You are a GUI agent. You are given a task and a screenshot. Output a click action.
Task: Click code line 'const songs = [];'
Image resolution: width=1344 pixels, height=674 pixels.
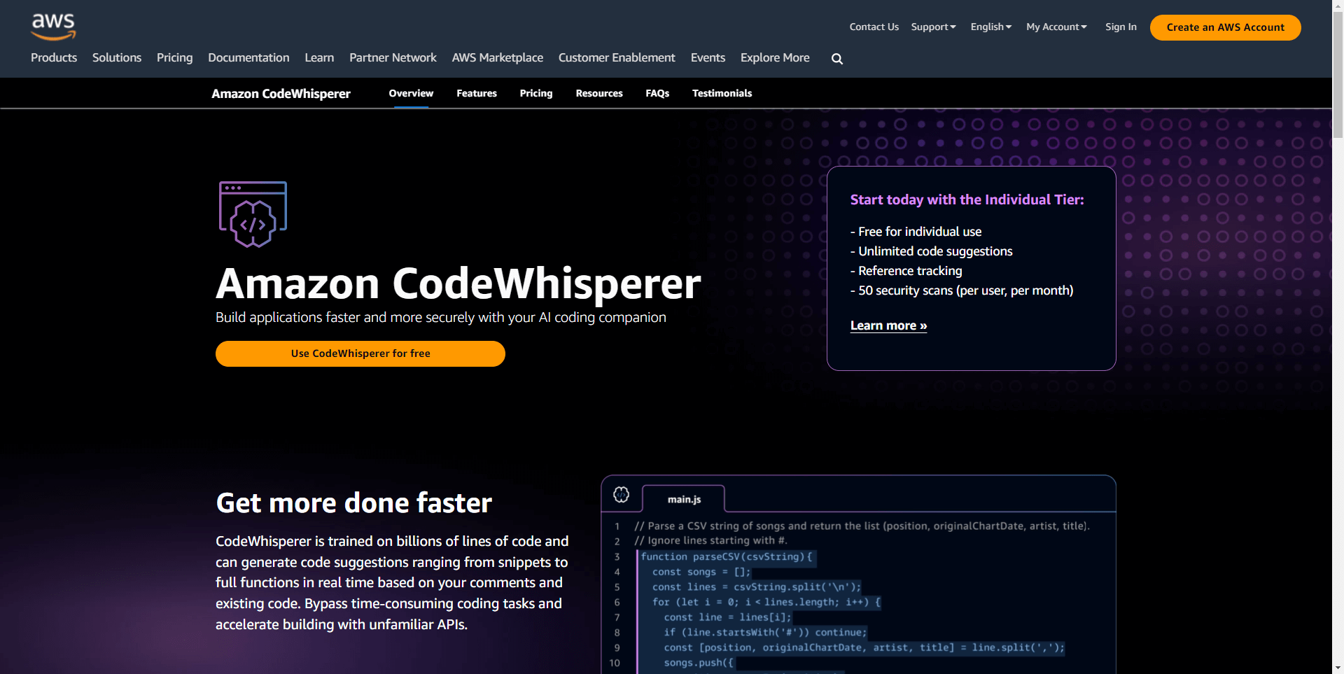[x=701, y=573]
